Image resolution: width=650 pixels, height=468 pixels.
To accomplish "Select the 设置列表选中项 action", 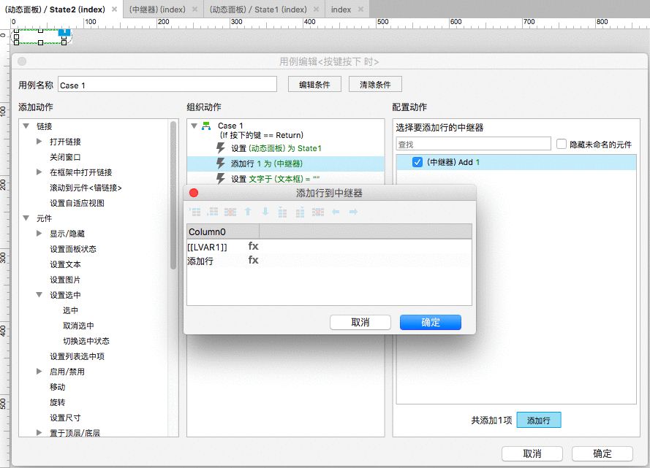I will pyautogui.click(x=77, y=356).
